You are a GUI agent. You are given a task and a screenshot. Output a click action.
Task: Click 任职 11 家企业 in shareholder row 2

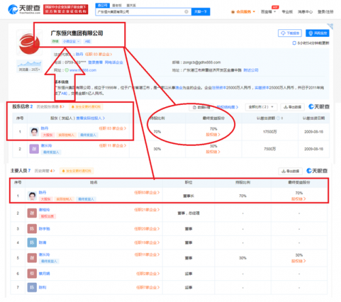(x=113, y=146)
